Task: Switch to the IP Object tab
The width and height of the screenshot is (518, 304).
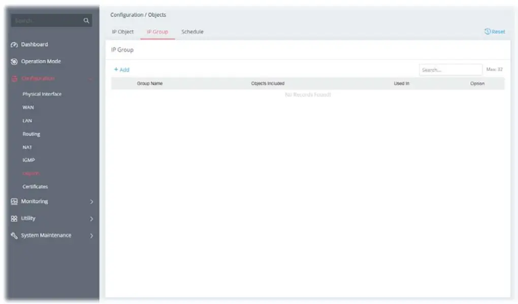Action: (122, 32)
